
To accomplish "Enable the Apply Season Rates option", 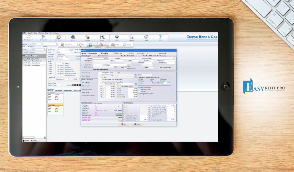I will (x=100, y=73).
